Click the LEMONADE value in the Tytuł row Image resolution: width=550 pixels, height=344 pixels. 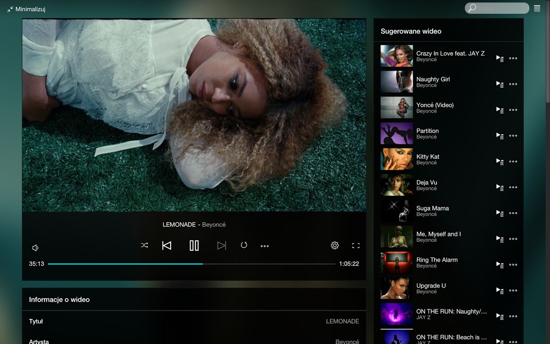[x=343, y=321]
